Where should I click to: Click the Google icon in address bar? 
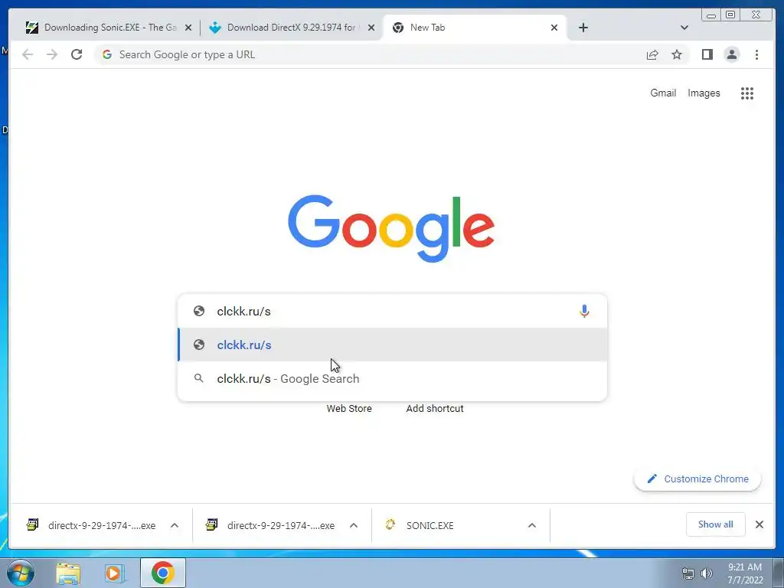tap(107, 54)
